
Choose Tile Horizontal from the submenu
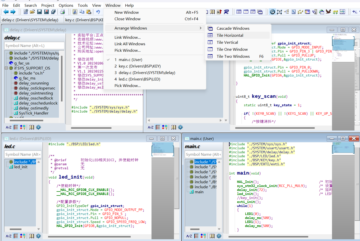click(x=230, y=35)
